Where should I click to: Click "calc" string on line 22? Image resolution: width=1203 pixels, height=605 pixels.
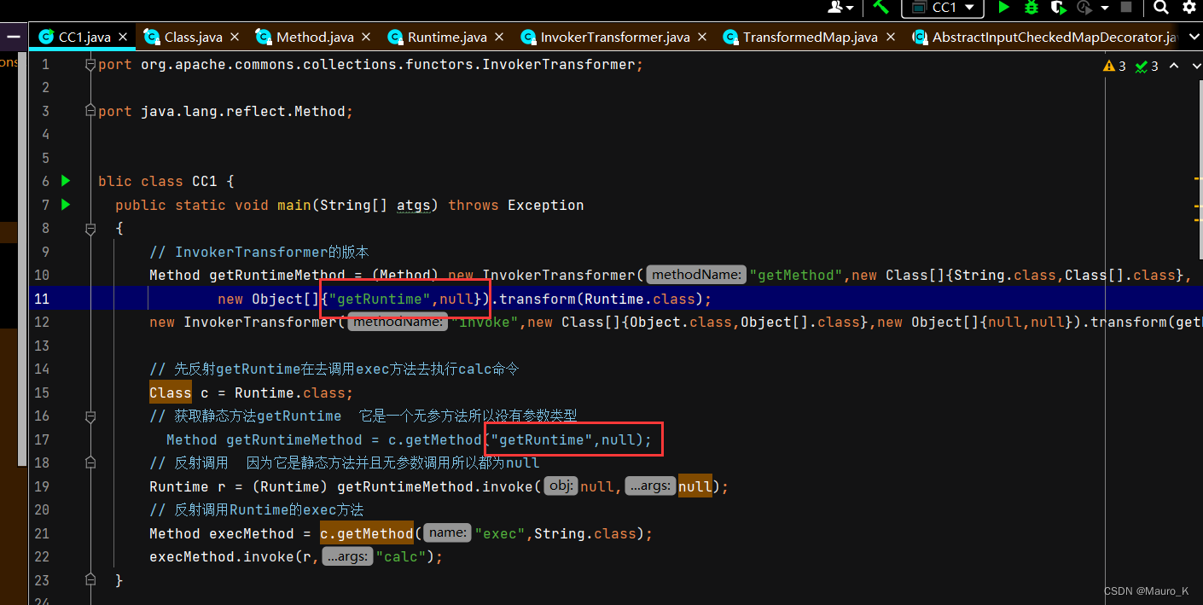point(401,557)
